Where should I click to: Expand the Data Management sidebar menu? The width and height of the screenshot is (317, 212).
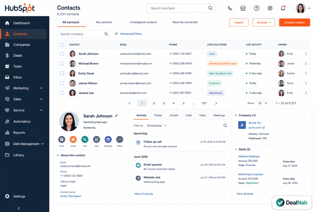click(43, 144)
